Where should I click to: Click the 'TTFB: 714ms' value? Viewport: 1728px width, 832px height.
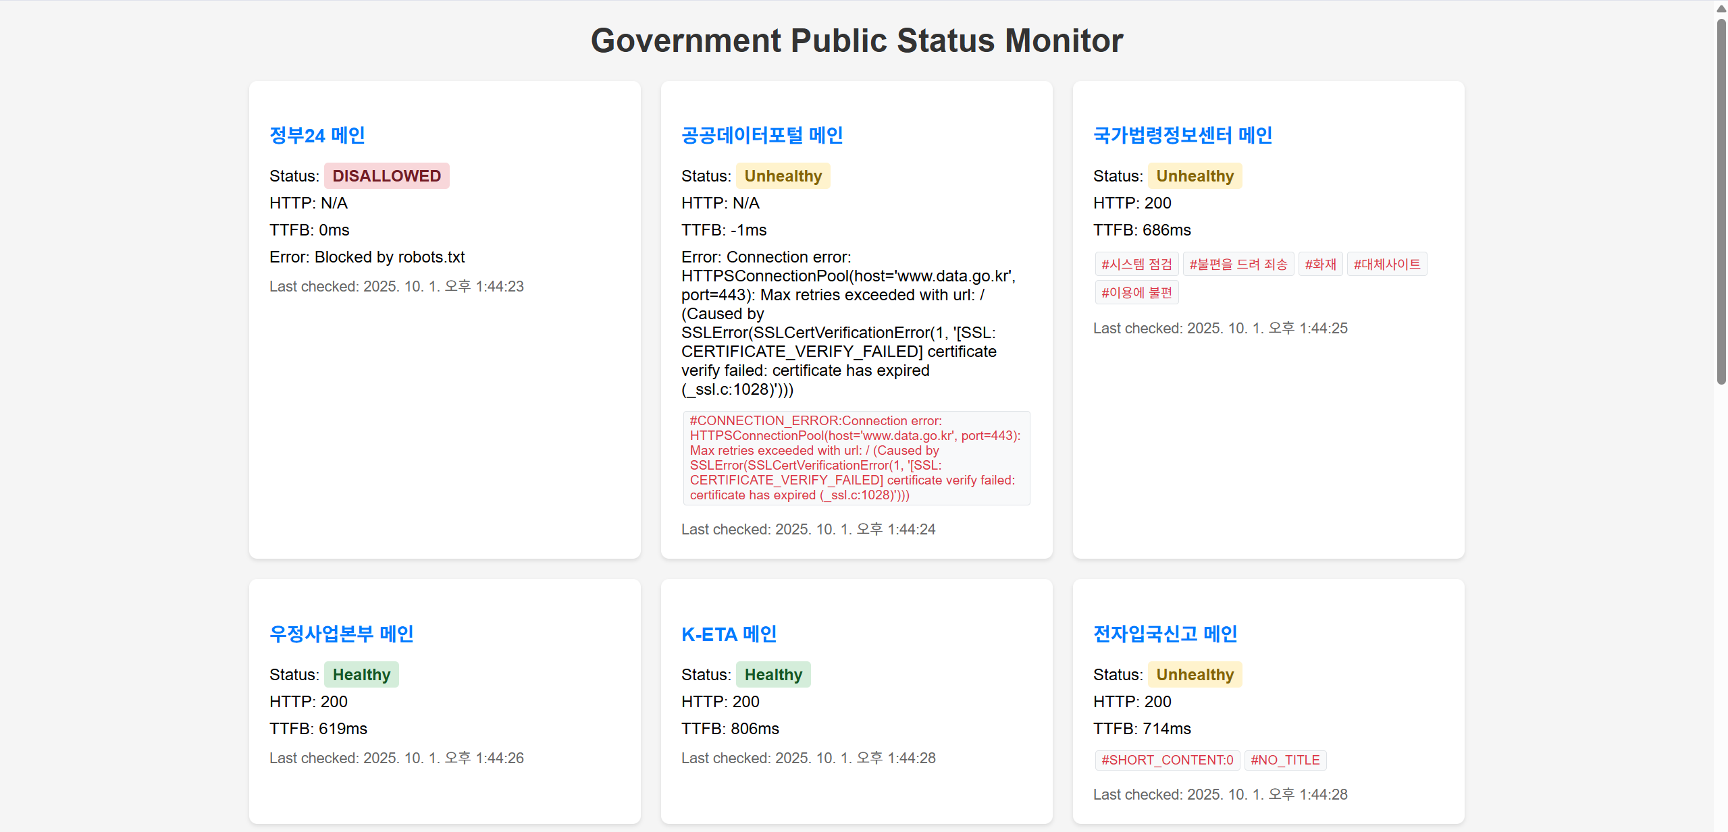[x=1142, y=729]
